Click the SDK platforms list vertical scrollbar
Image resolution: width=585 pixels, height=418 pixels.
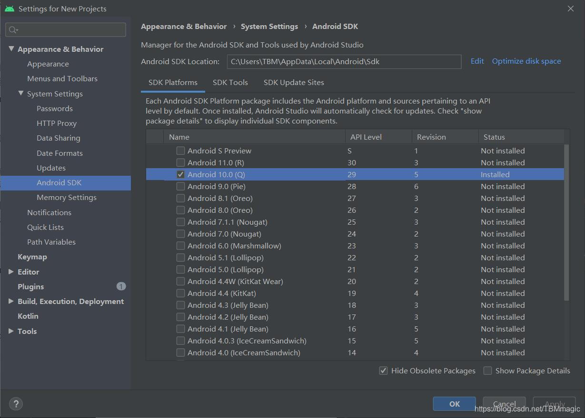pyautogui.click(x=566, y=222)
